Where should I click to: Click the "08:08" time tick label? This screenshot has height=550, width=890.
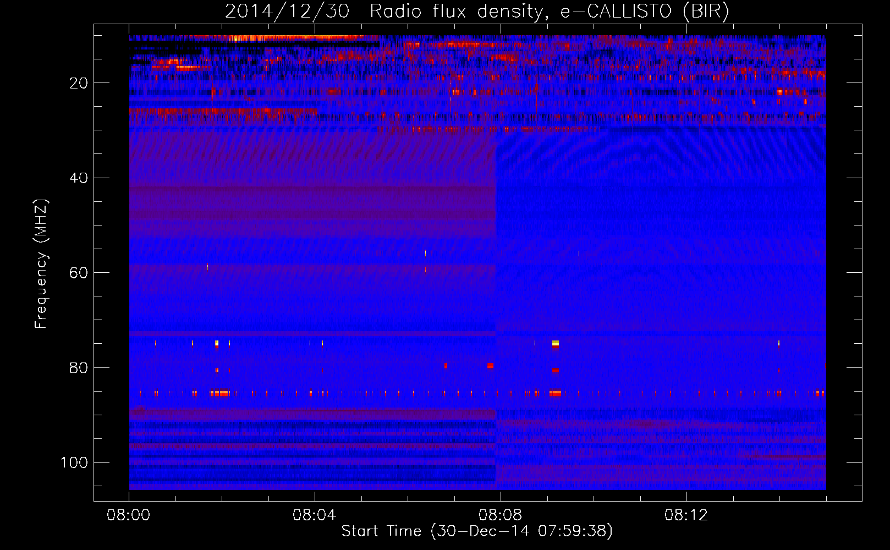501,515
